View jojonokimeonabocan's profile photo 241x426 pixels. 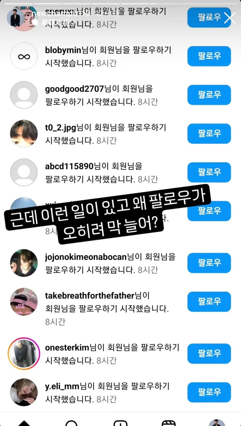click(x=24, y=263)
